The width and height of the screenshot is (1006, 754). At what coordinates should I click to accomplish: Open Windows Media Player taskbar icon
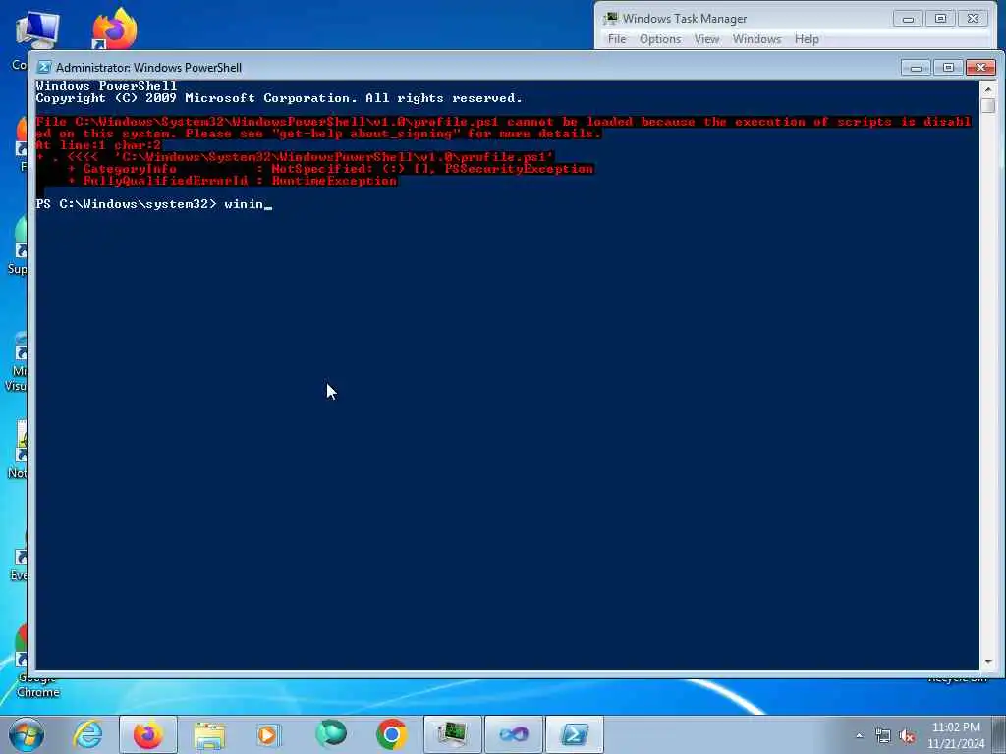[267, 734]
